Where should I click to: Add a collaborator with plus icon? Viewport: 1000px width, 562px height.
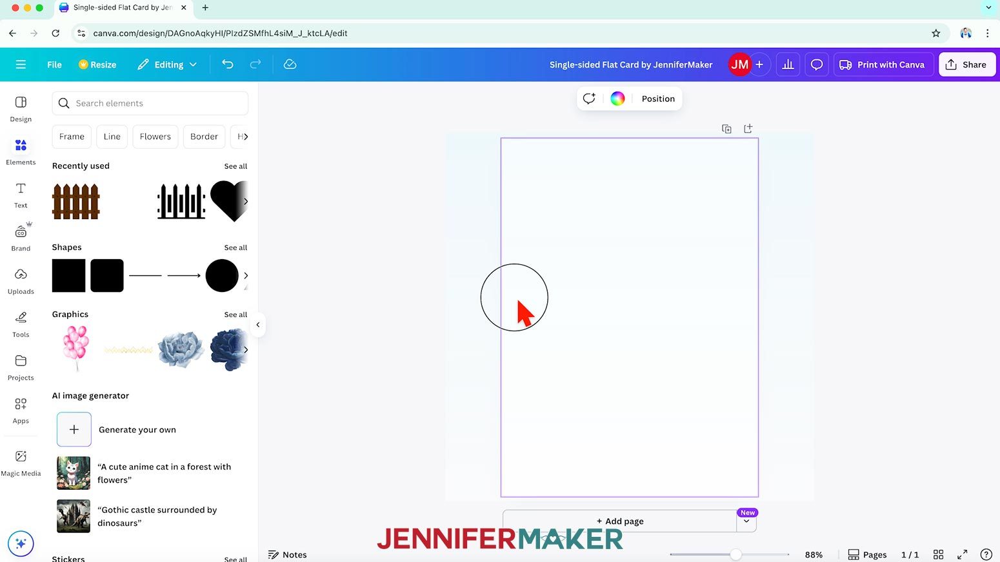759,64
